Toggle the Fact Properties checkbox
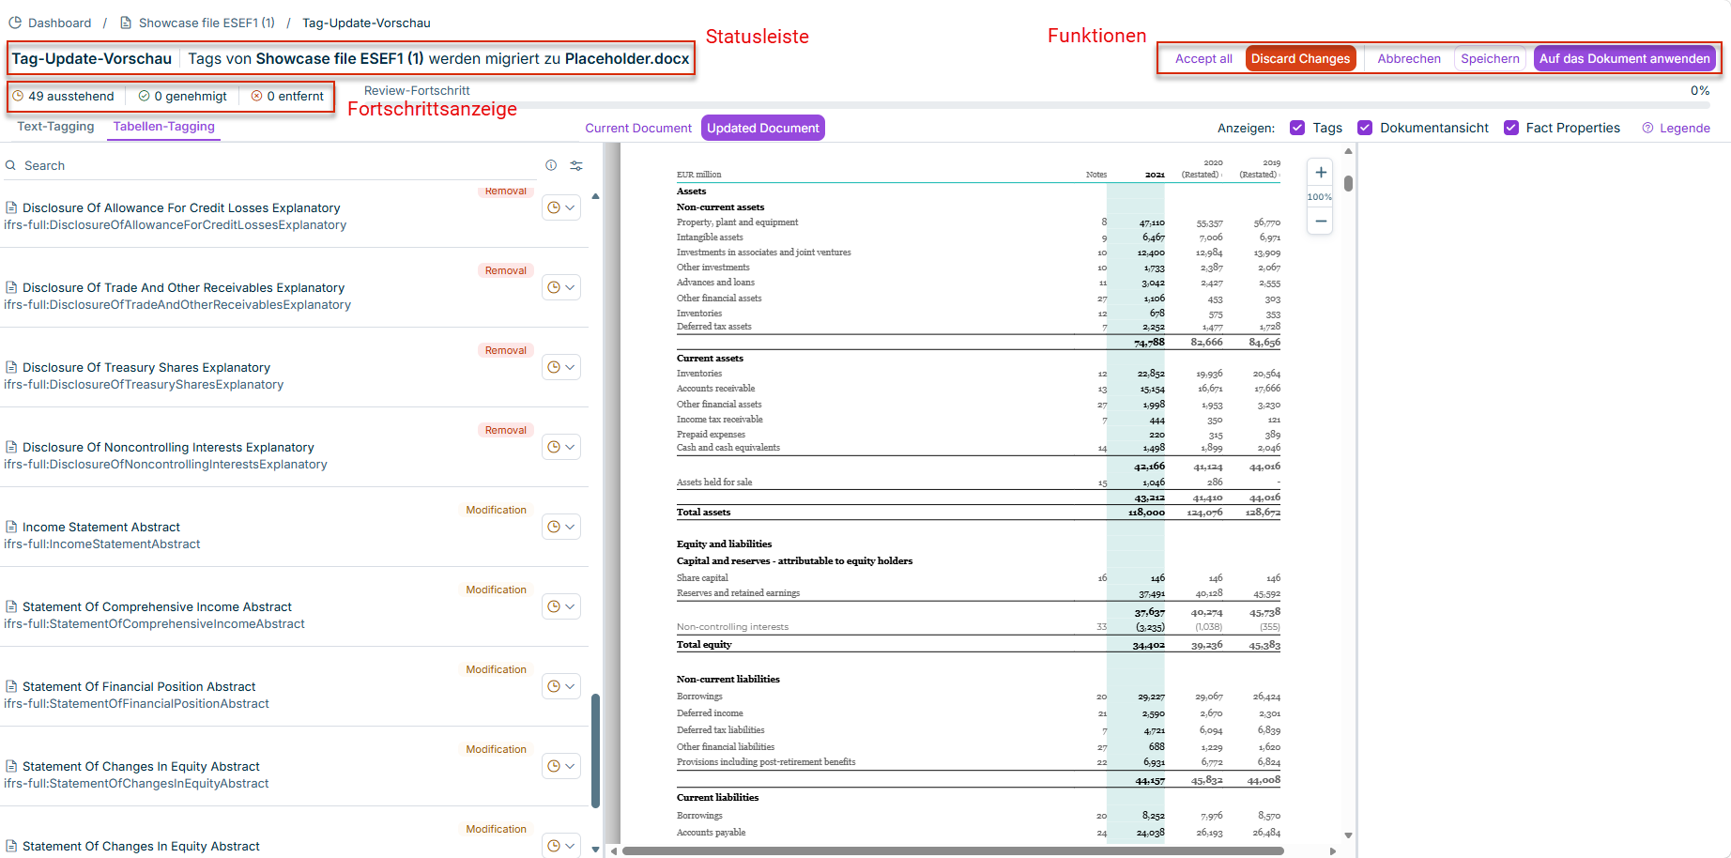This screenshot has width=1731, height=858. click(x=1511, y=128)
